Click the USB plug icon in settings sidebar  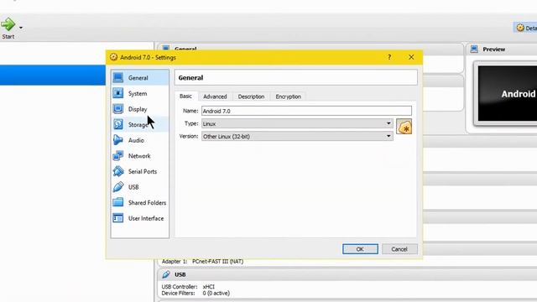pos(118,187)
